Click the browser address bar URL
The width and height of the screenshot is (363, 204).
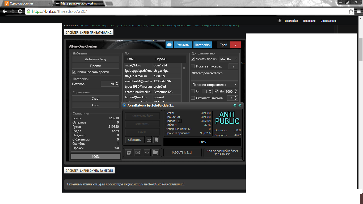[59, 11]
